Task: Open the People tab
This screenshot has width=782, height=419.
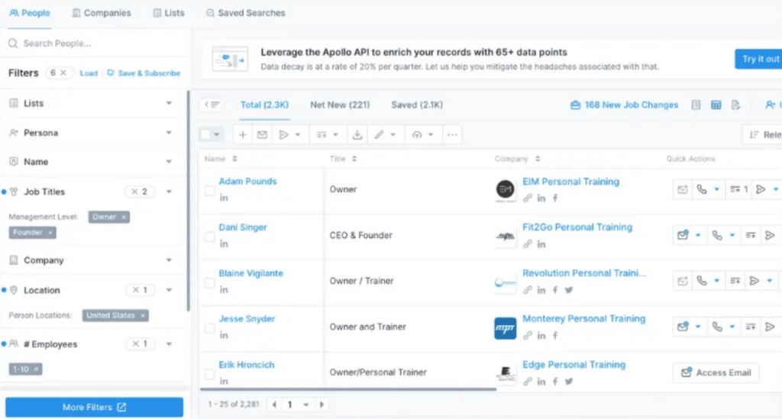Action: pos(30,13)
